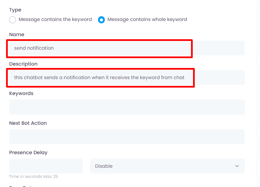Click the "Type" section label
The image size is (260, 187).
(x=15, y=10)
